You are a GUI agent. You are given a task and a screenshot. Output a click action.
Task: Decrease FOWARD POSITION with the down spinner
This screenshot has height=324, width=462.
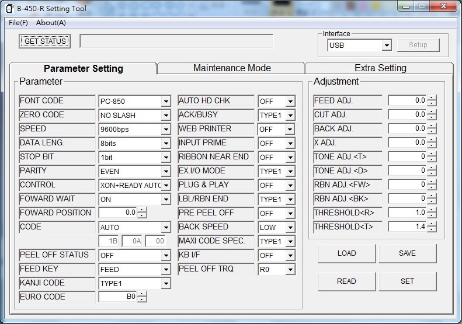tap(142, 215)
